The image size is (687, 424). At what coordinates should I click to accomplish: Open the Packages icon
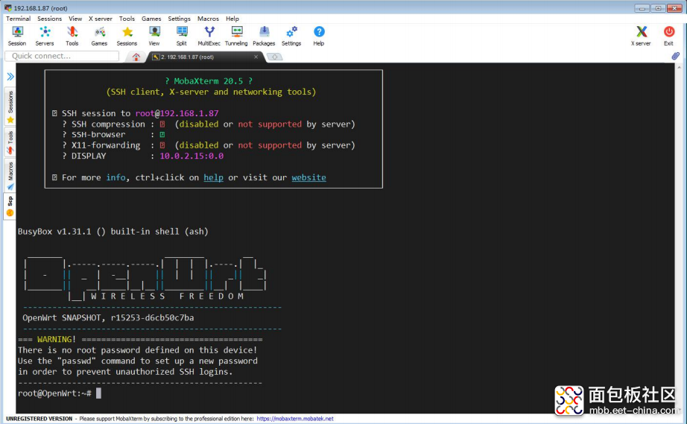click(x=265, y=36)
